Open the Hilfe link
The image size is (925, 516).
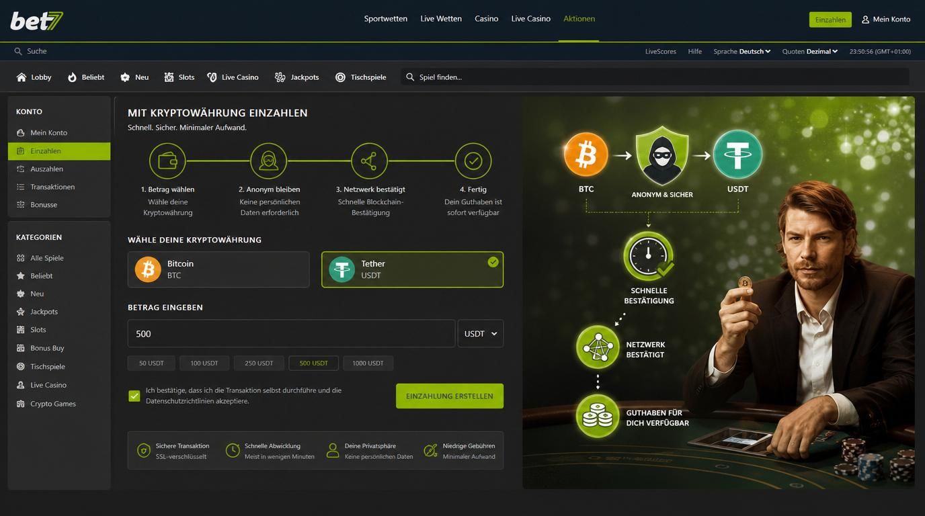(x=695, y=51)
